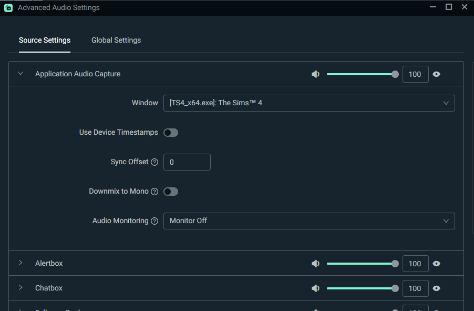Select the Source Settings tab
This screenshot has width=474, height=311.
45,41
